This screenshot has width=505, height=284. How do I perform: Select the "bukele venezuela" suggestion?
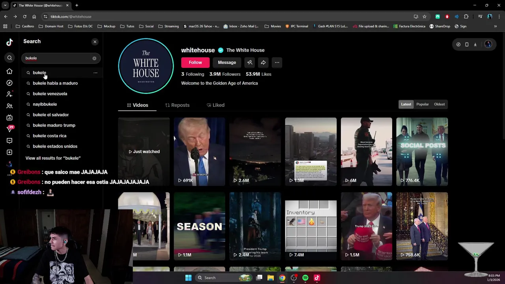50,94
